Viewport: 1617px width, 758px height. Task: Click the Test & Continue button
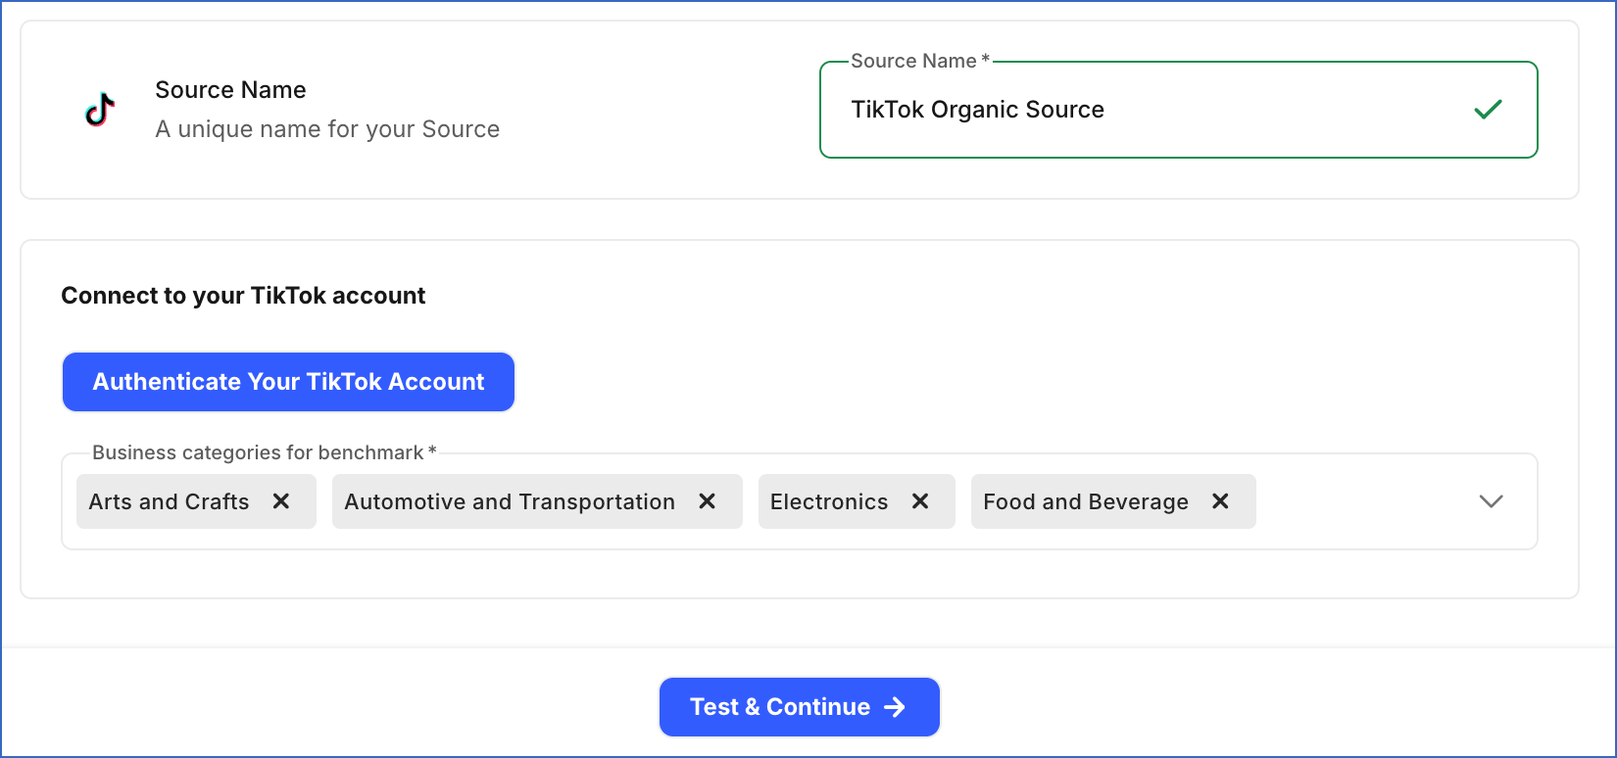(800, 707)
